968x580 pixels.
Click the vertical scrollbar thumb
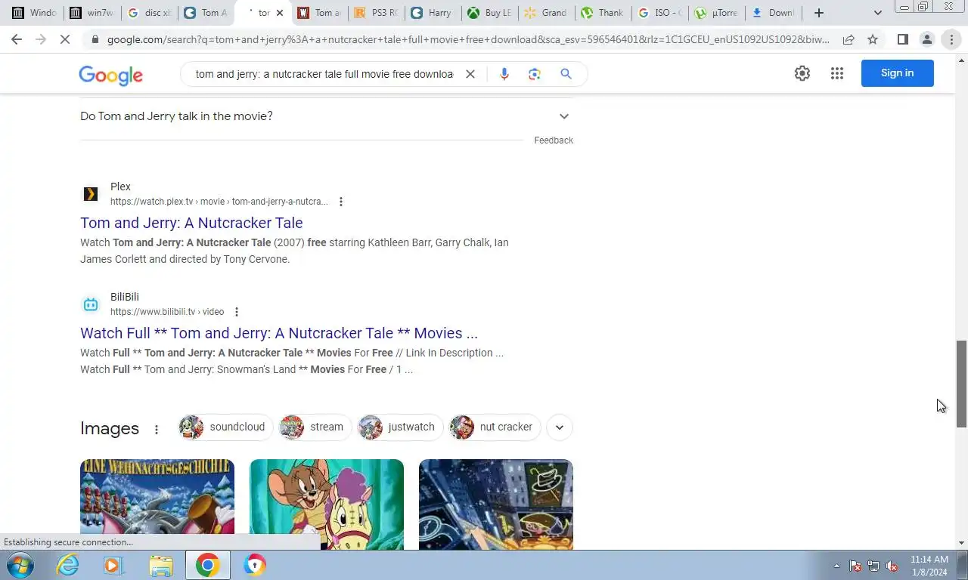(x=961, y=384)
